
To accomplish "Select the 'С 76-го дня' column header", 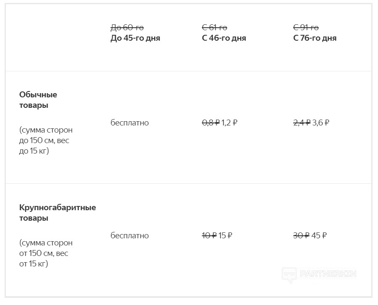I will pos(315,38).
